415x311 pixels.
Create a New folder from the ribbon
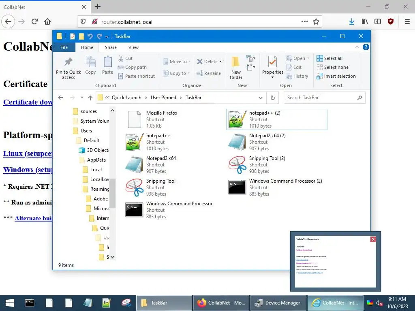pyautogui.click(x=236, y=68)
